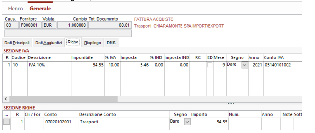Click the Conto cell 07020102001
This screenshot has height=133, width=315.
61,122
